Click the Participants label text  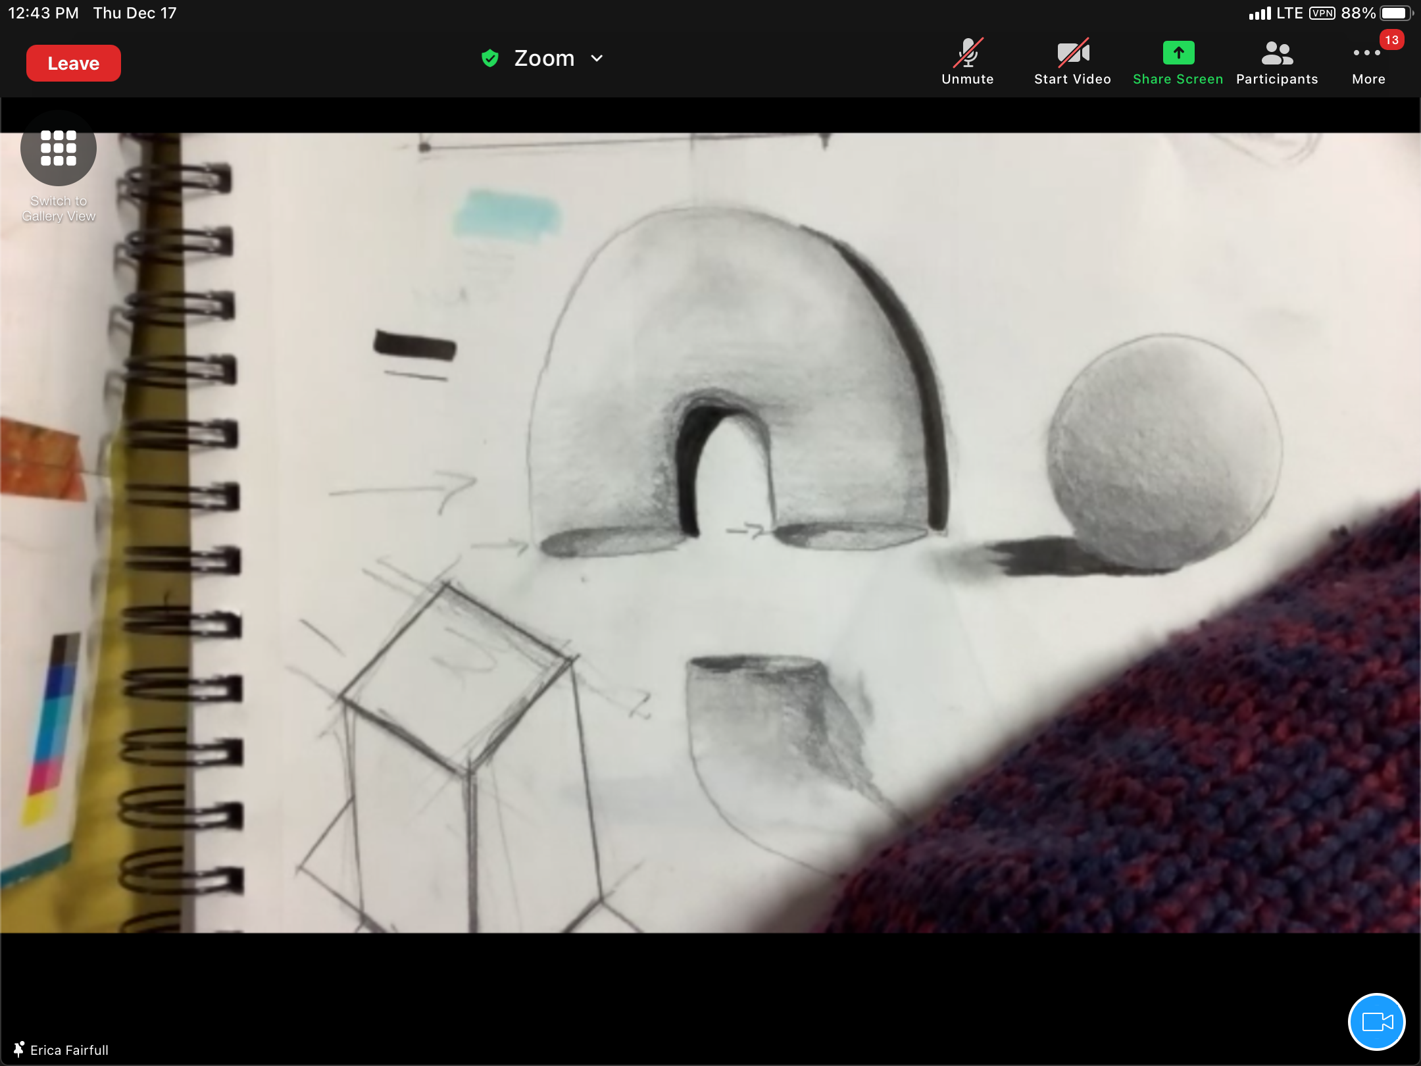point(1277,79)
